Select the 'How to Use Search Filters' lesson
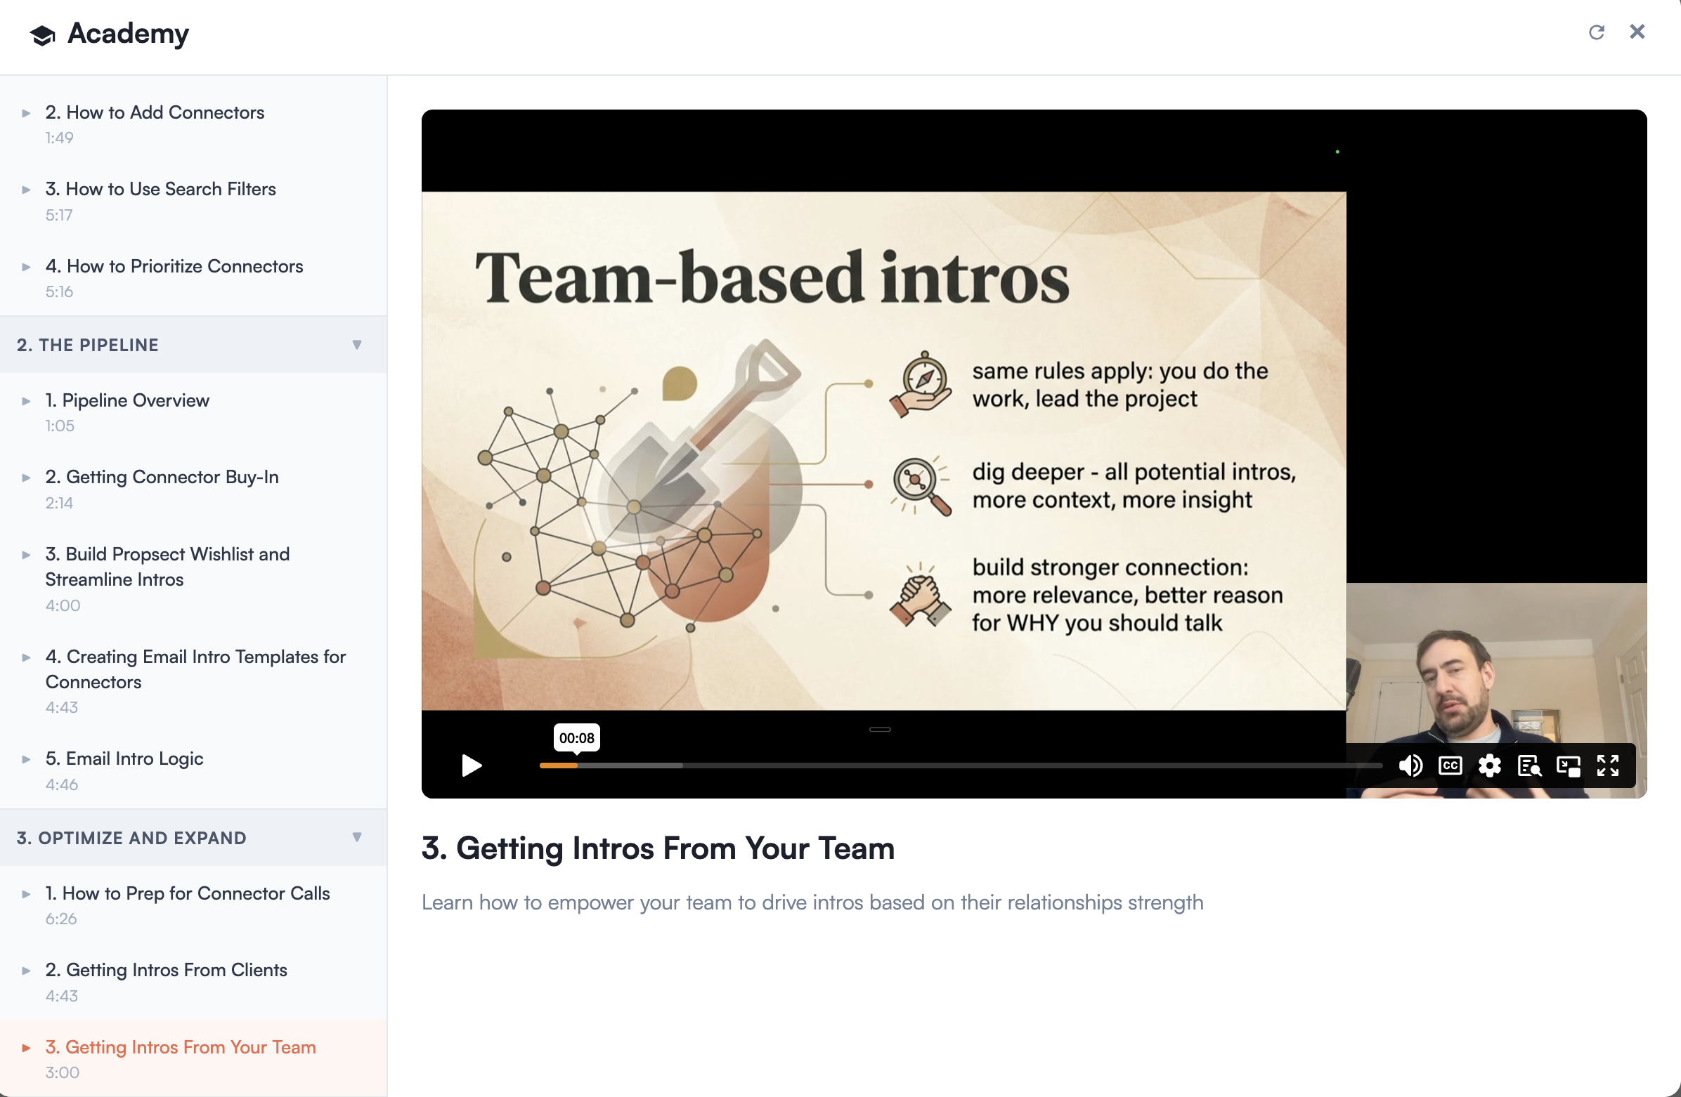 [160, 189]
